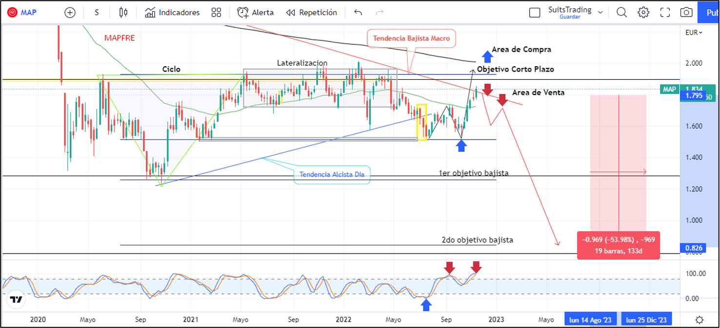Save the layout via Guardar
The image size is (720, 328).
coord(570,17)
